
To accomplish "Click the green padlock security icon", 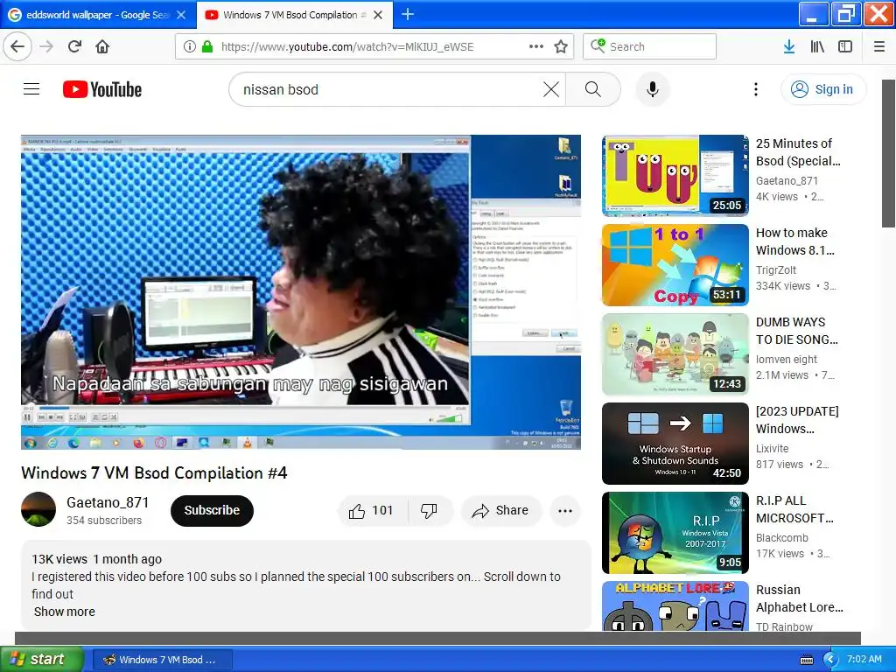I will click(207, 46).
